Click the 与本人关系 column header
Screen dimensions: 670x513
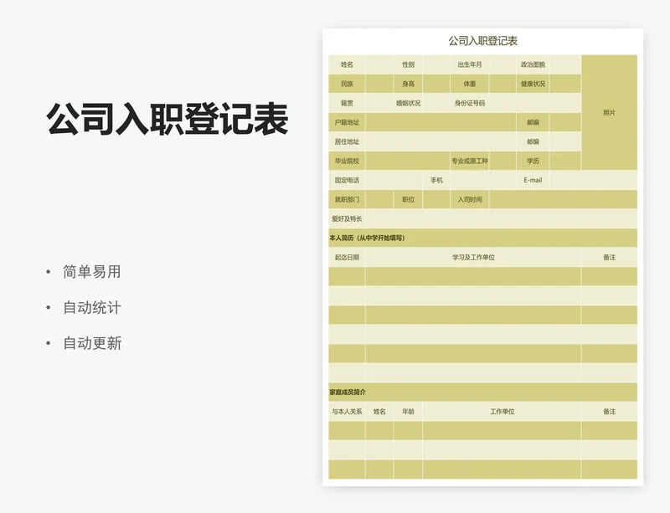pyautogui.click(x=347, y=412)
